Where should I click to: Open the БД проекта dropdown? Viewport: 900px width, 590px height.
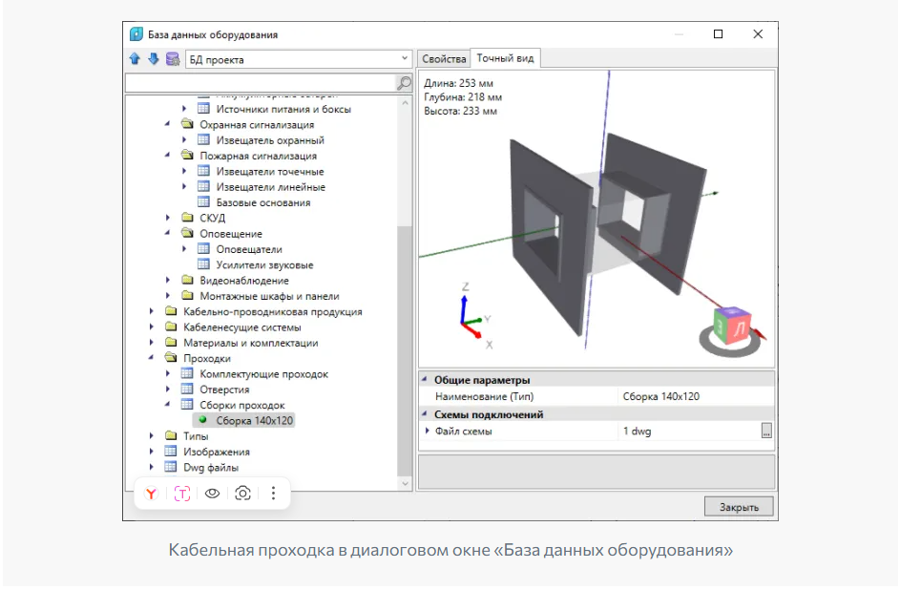click(298, 59)
